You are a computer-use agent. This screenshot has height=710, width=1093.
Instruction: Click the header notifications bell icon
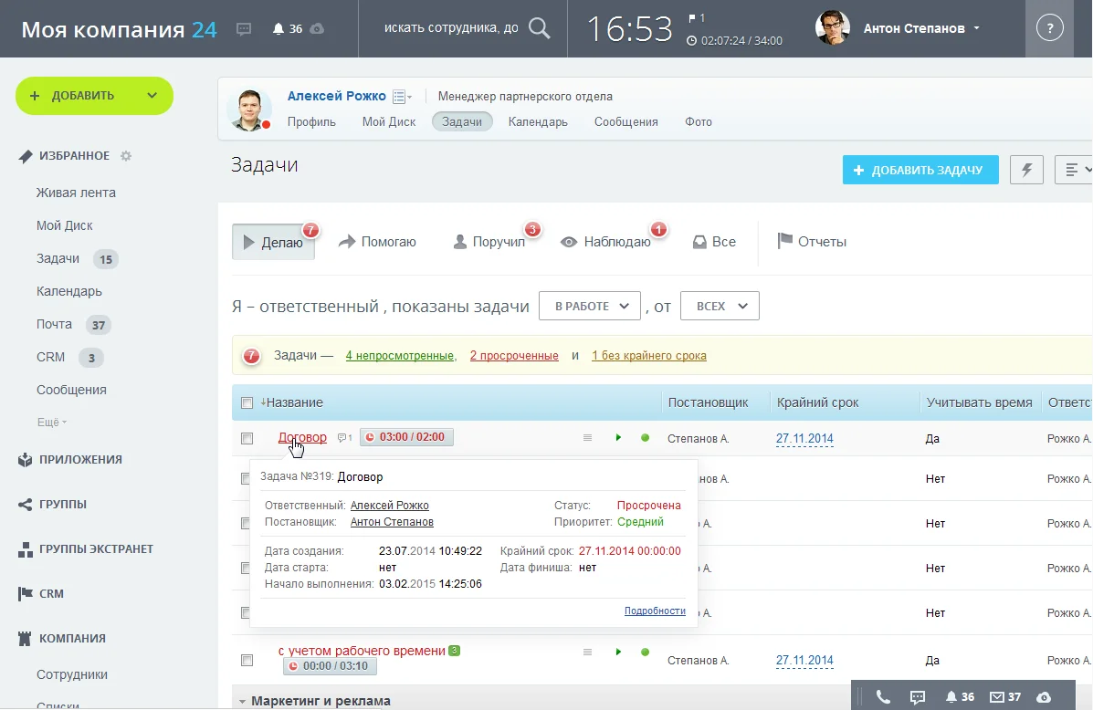(279, 29)
